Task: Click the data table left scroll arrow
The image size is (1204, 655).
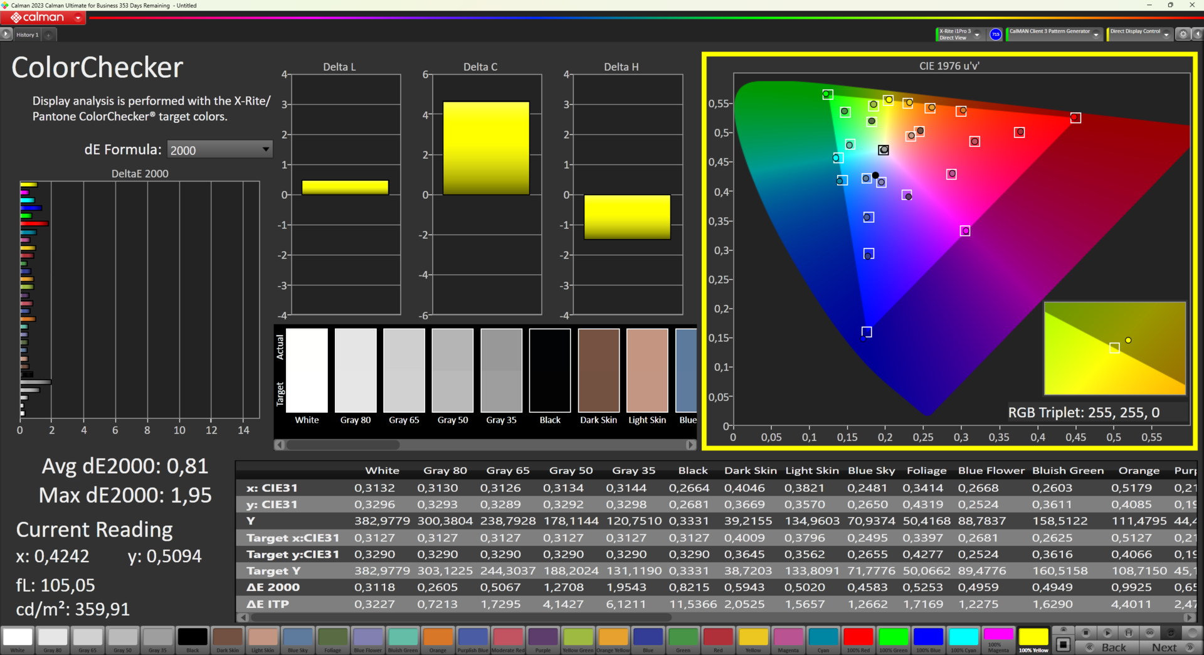Action: click(243, 617)
